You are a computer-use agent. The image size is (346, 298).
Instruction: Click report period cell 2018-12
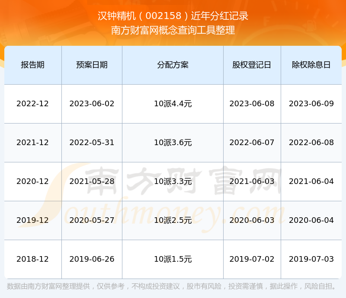coord(33,259)
